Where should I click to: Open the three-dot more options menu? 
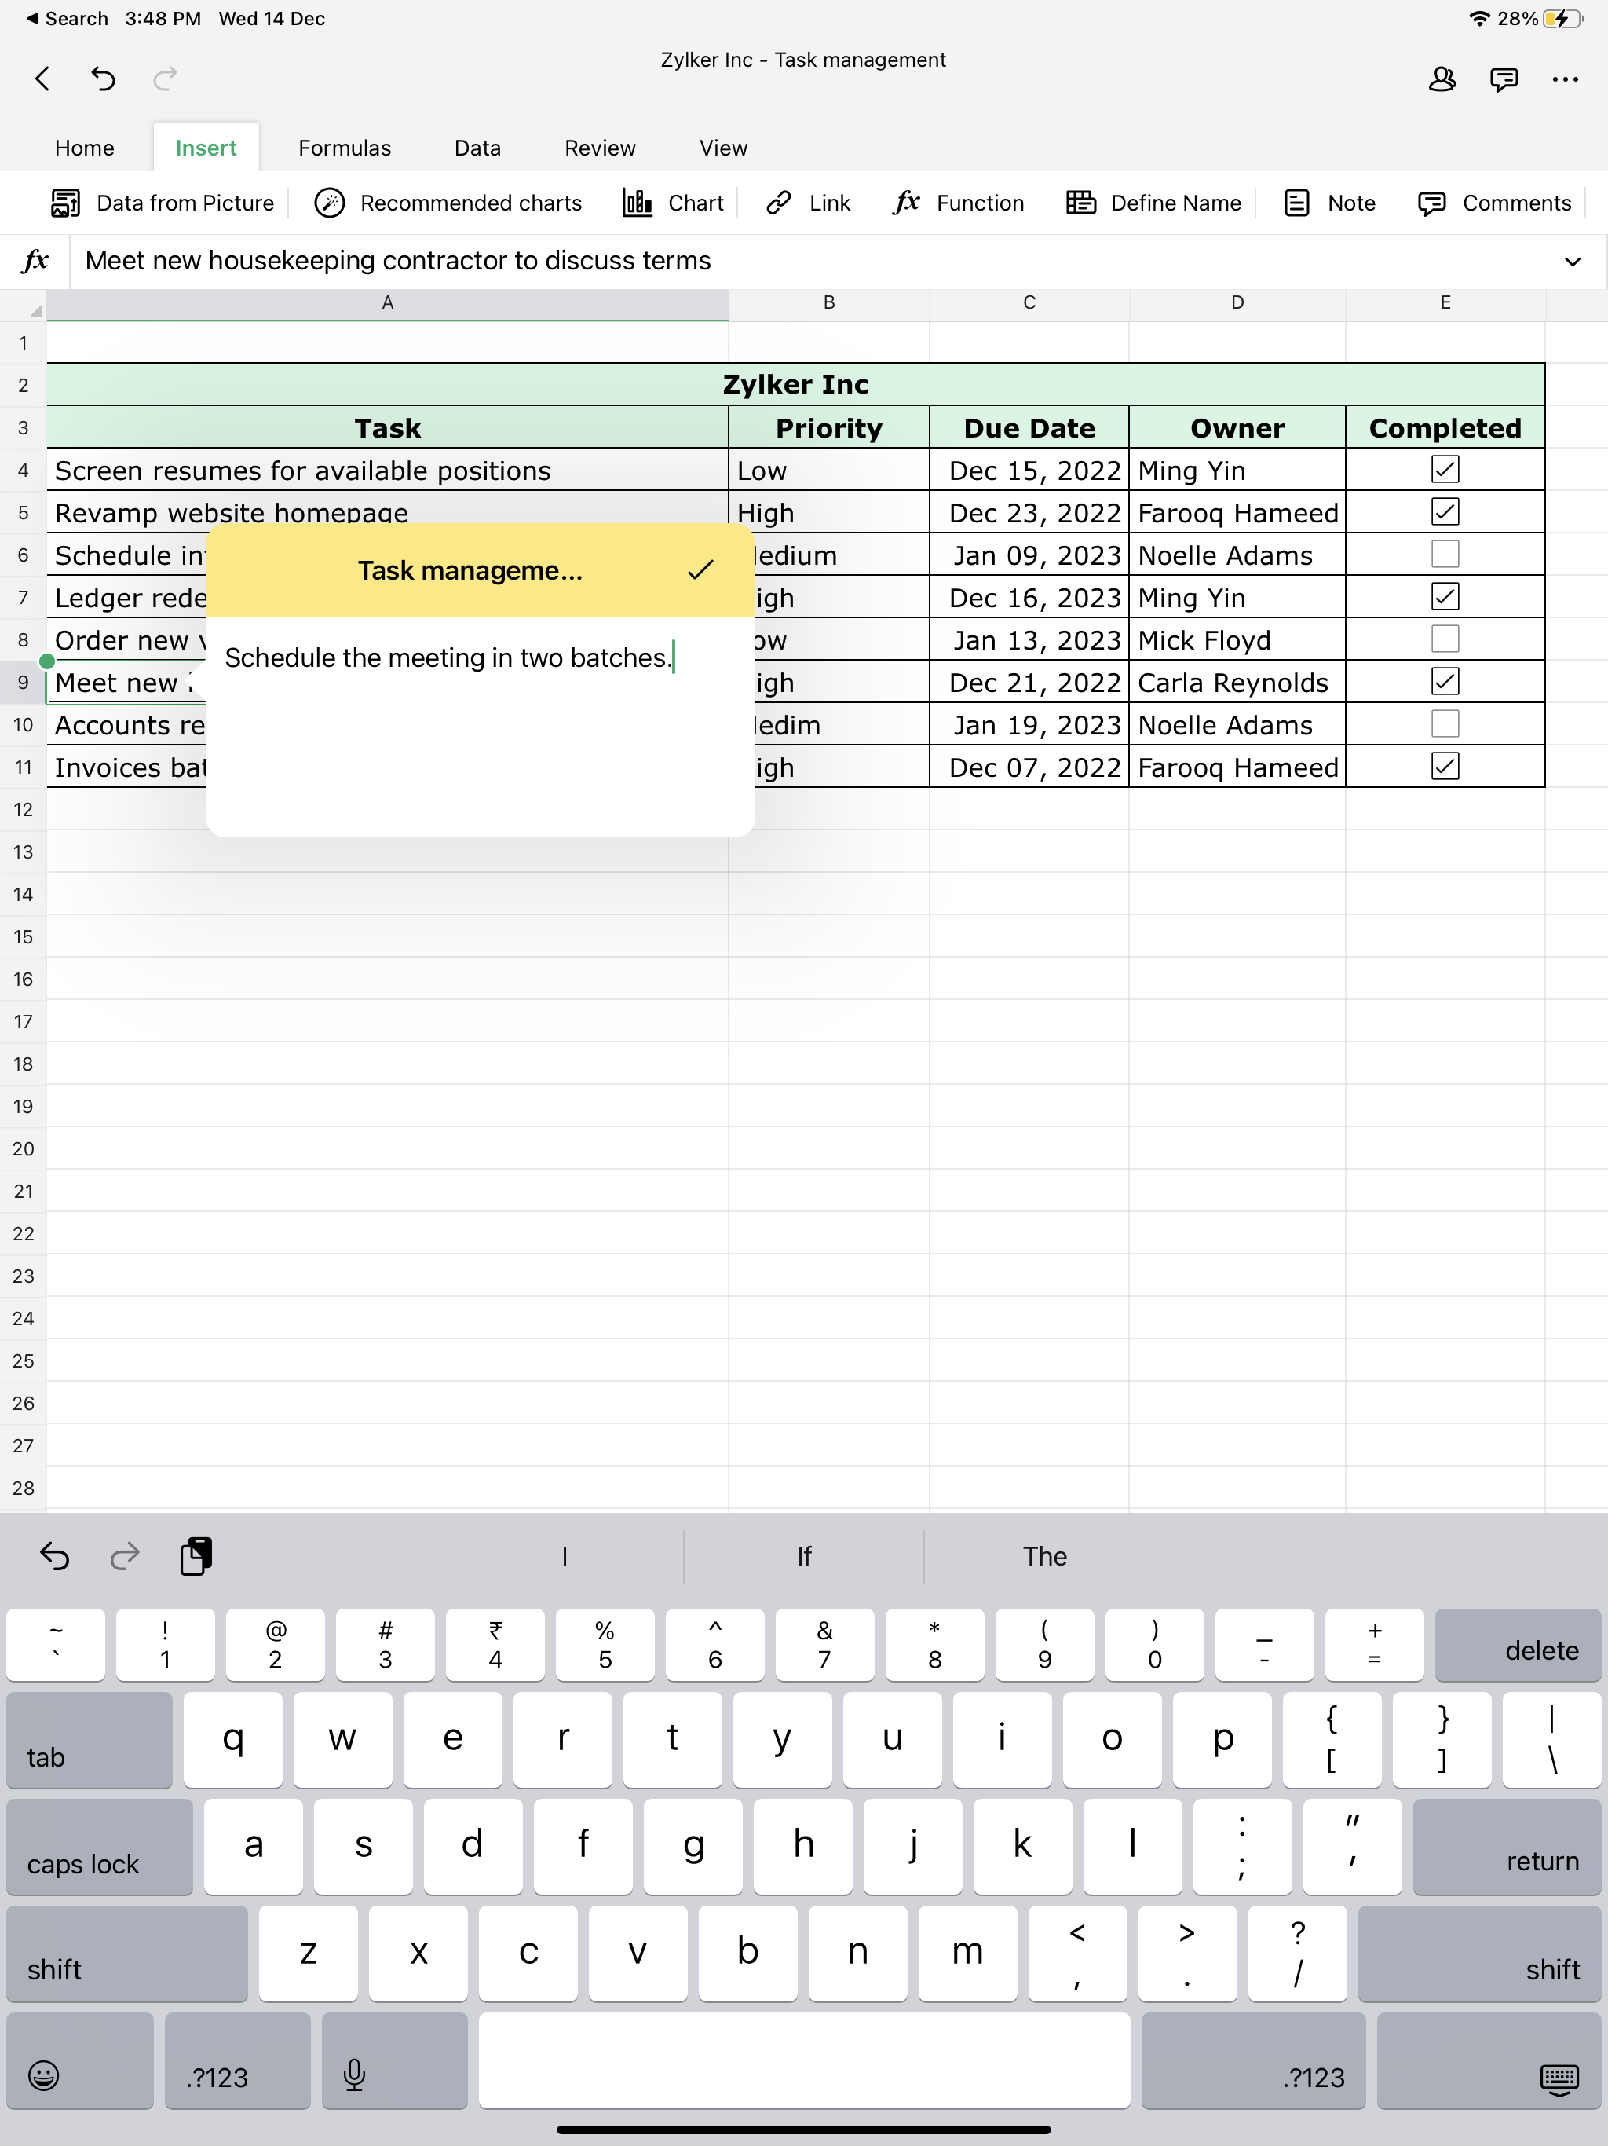click(1564, 79)
